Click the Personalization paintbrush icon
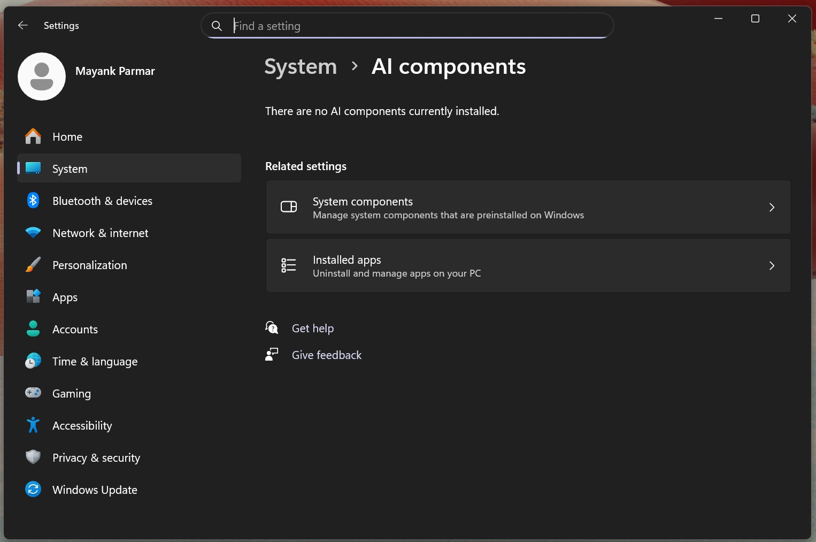The width and height of the screenshot is (816, 542). 33,265
